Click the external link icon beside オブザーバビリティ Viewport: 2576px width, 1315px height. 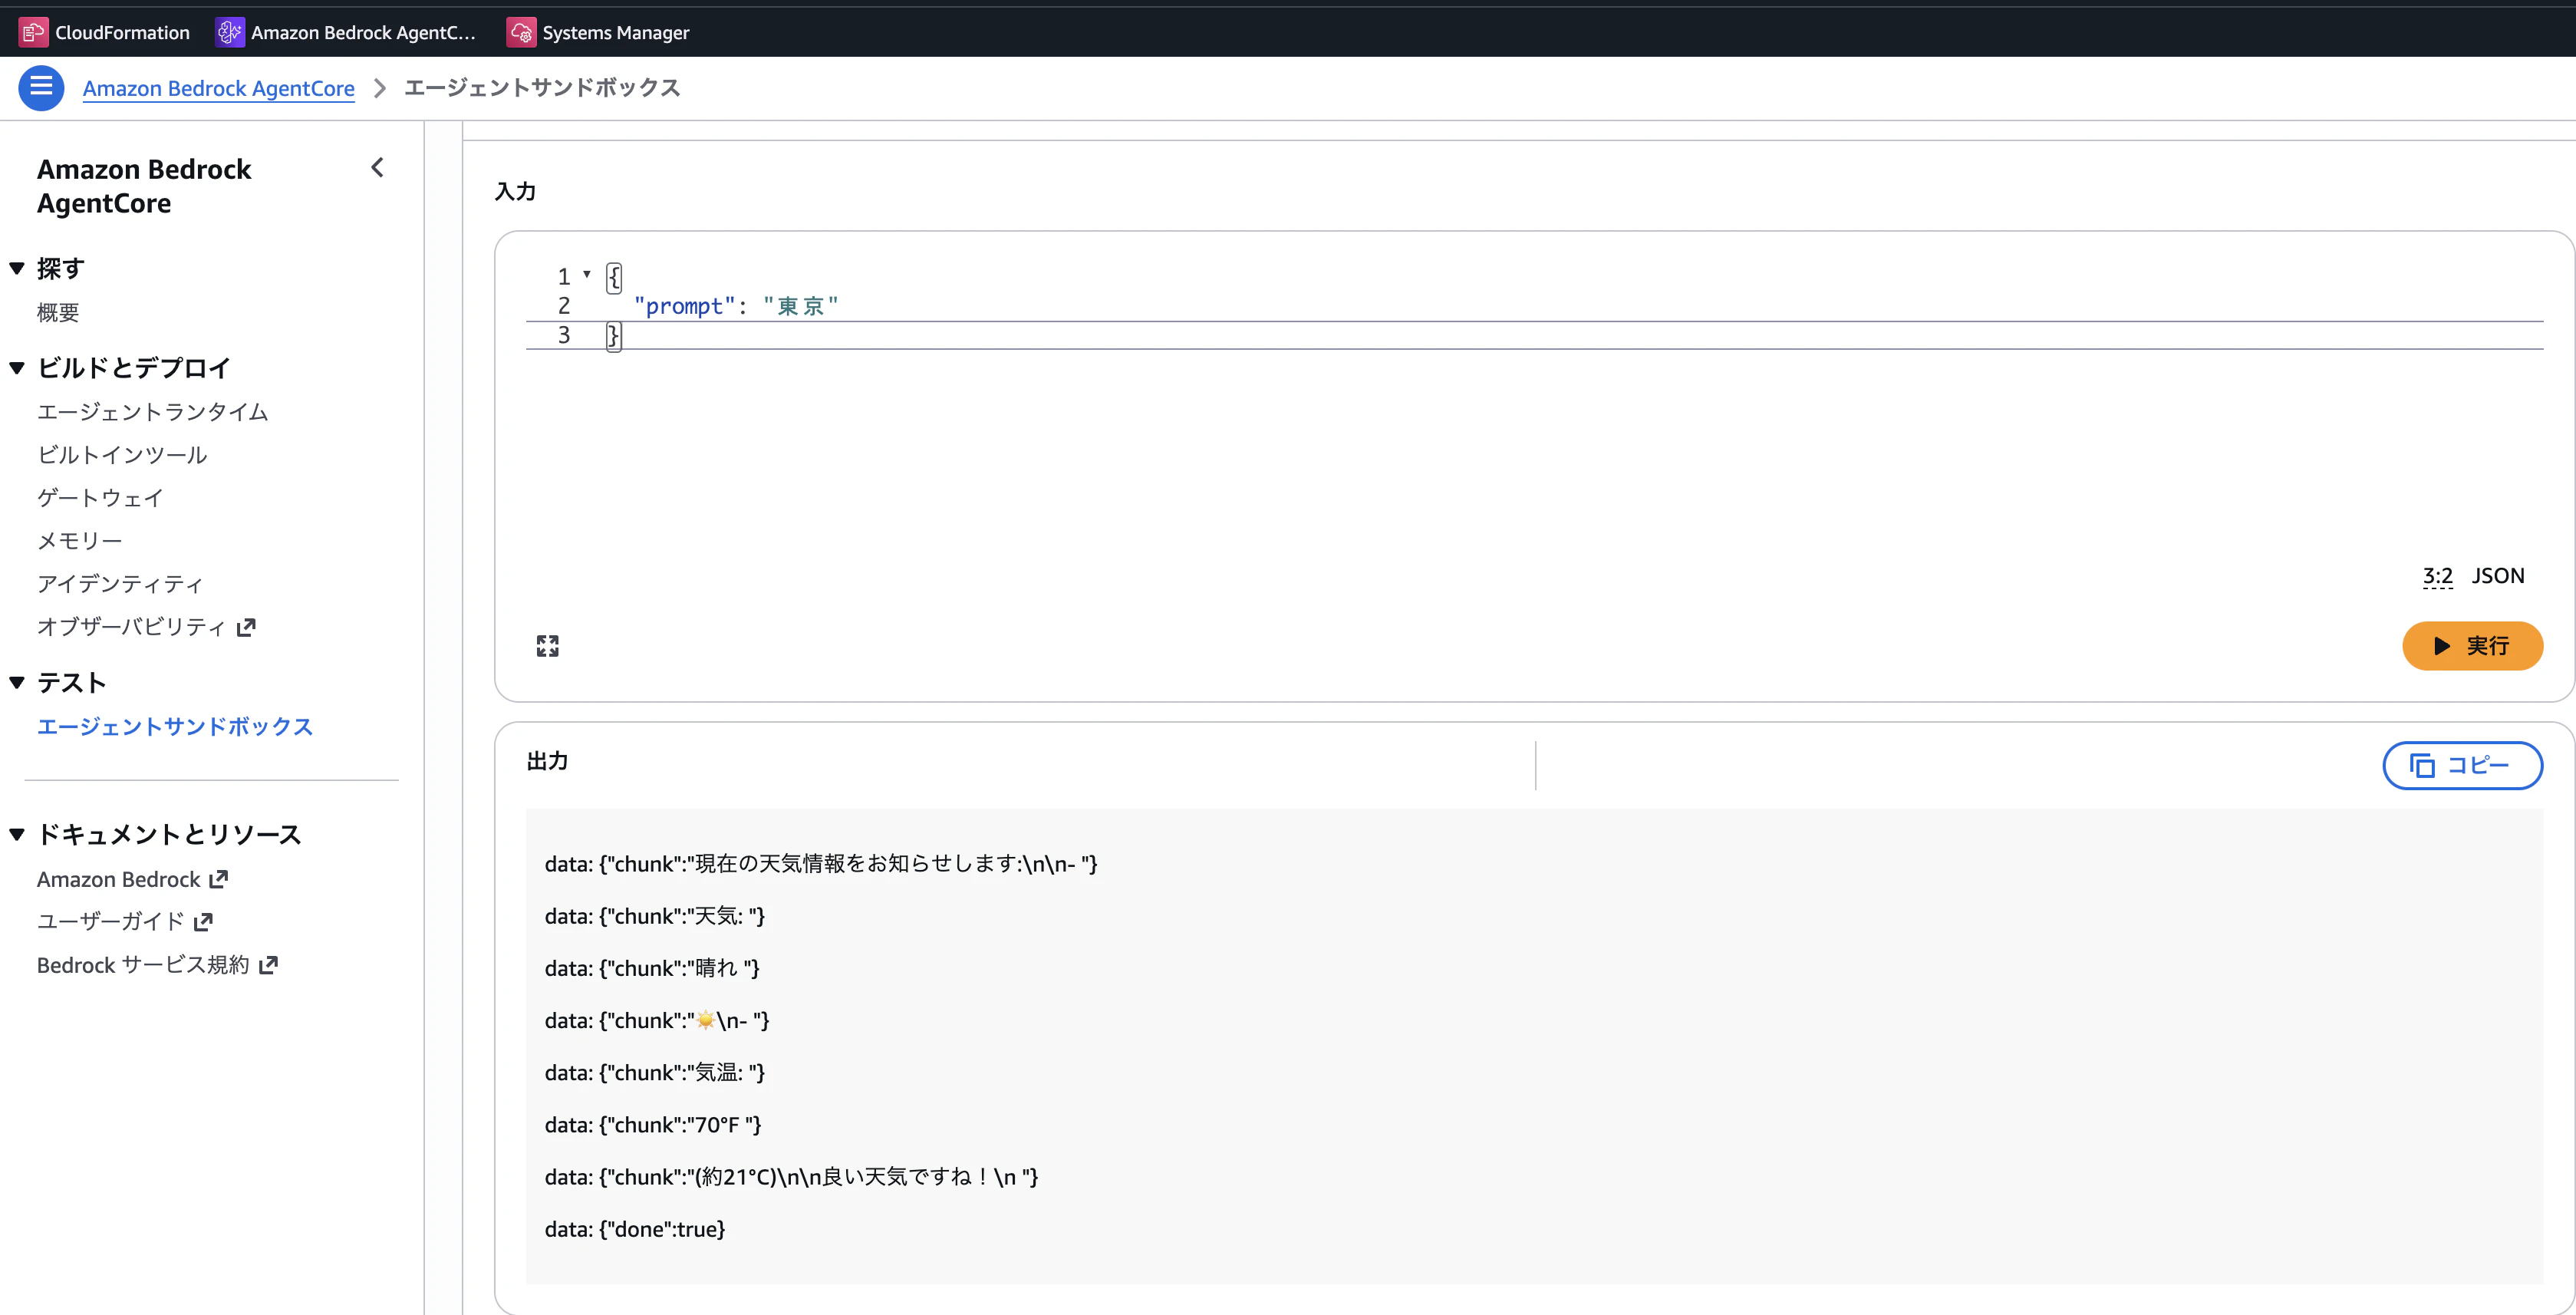[246, 627]
